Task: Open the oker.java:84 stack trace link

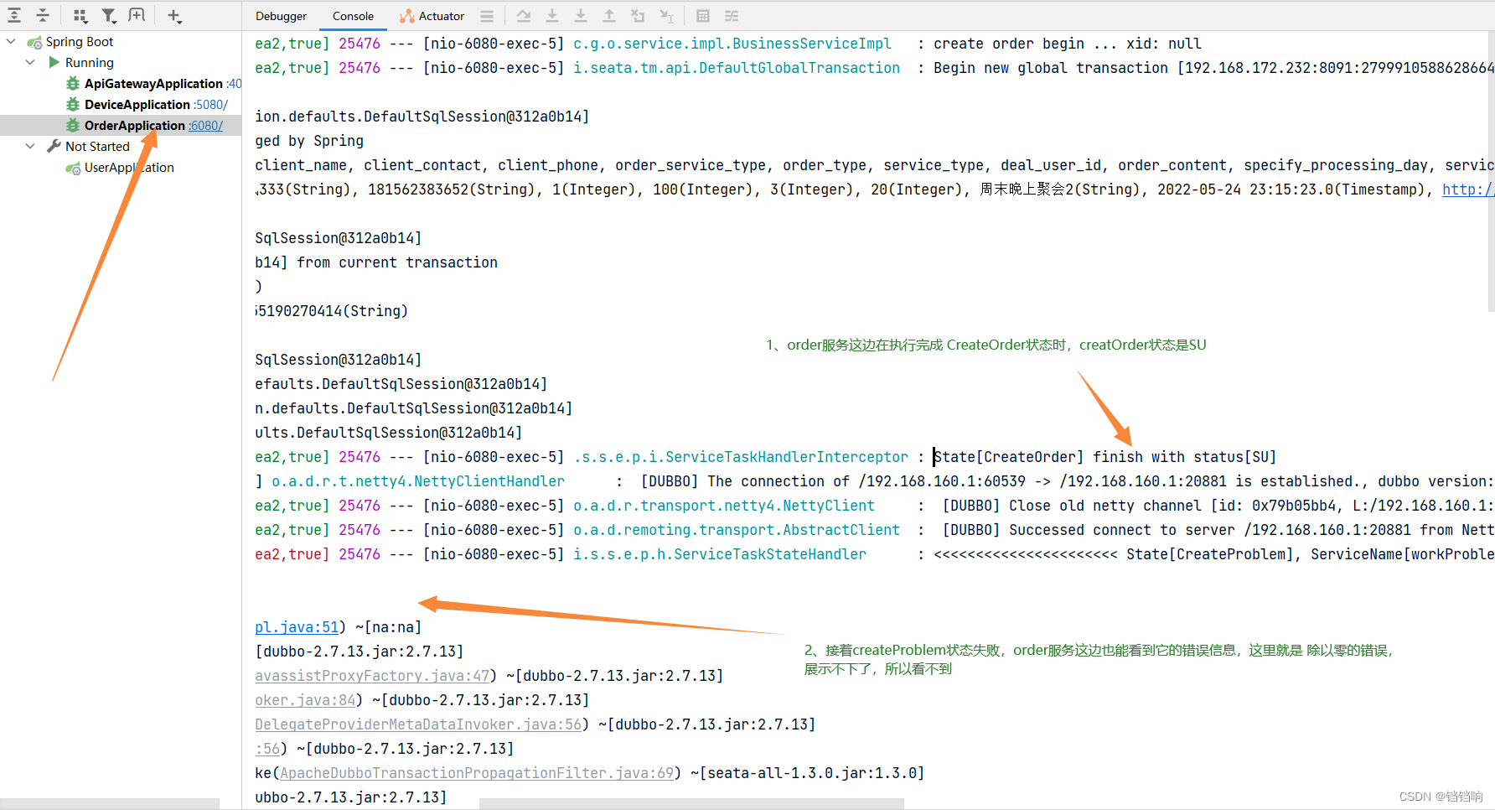Action: [305, 700]
